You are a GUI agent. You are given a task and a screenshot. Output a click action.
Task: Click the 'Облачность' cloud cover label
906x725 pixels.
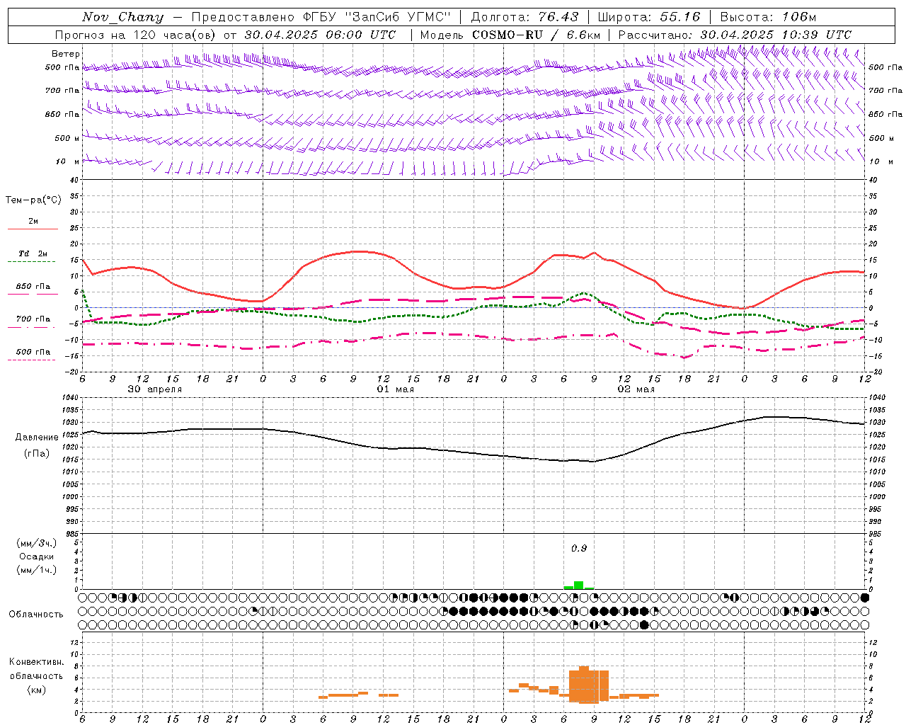click(36, 615)
